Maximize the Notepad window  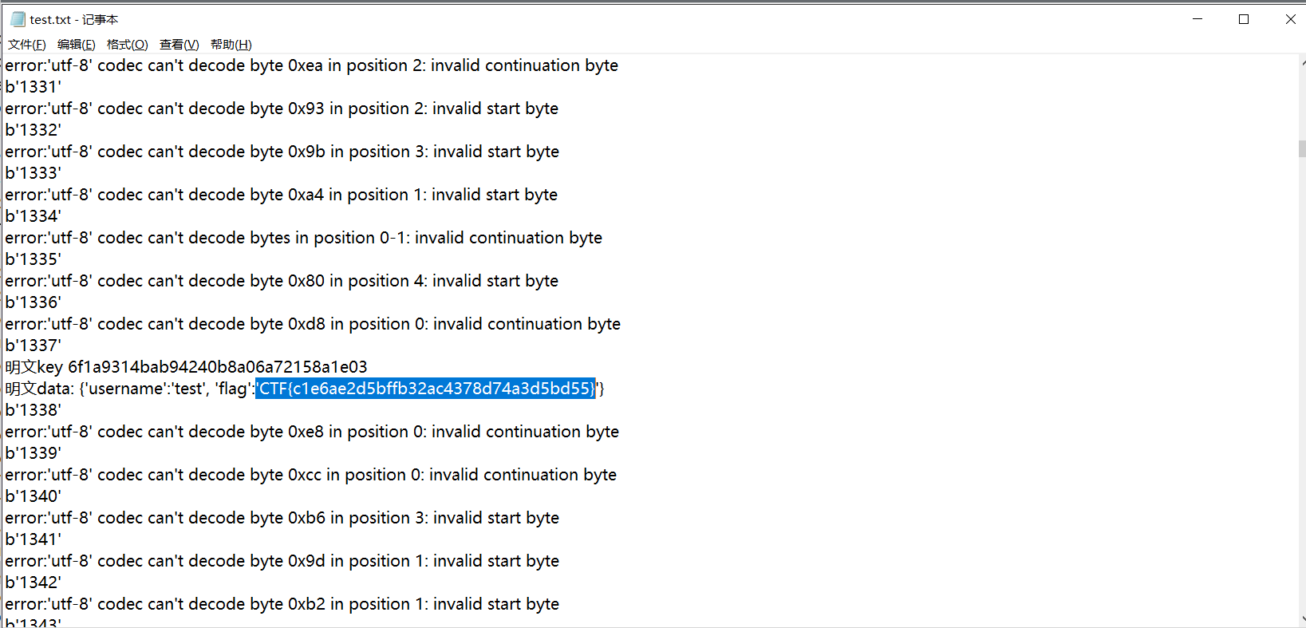tap(1244, 19)
